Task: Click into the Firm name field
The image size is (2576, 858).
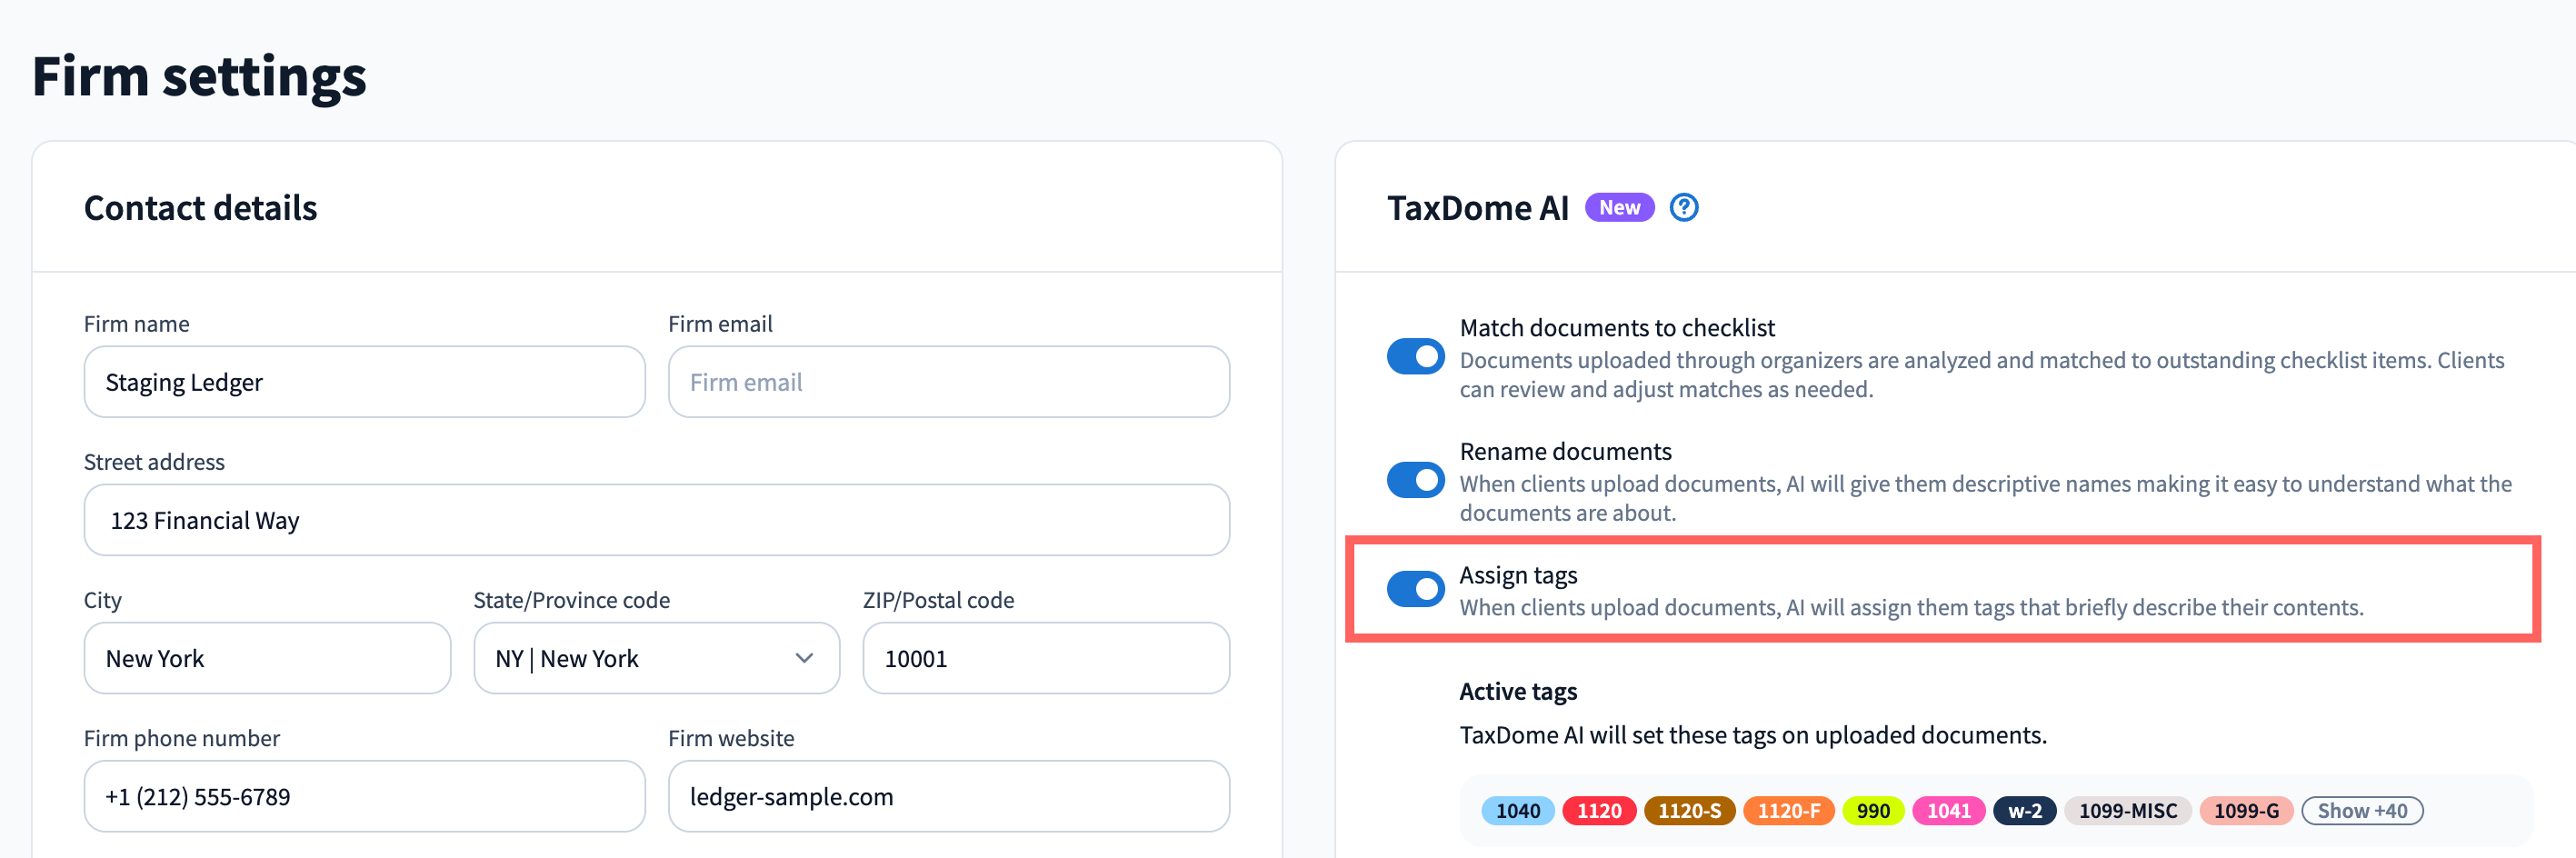Action: (x=364, y=382)
